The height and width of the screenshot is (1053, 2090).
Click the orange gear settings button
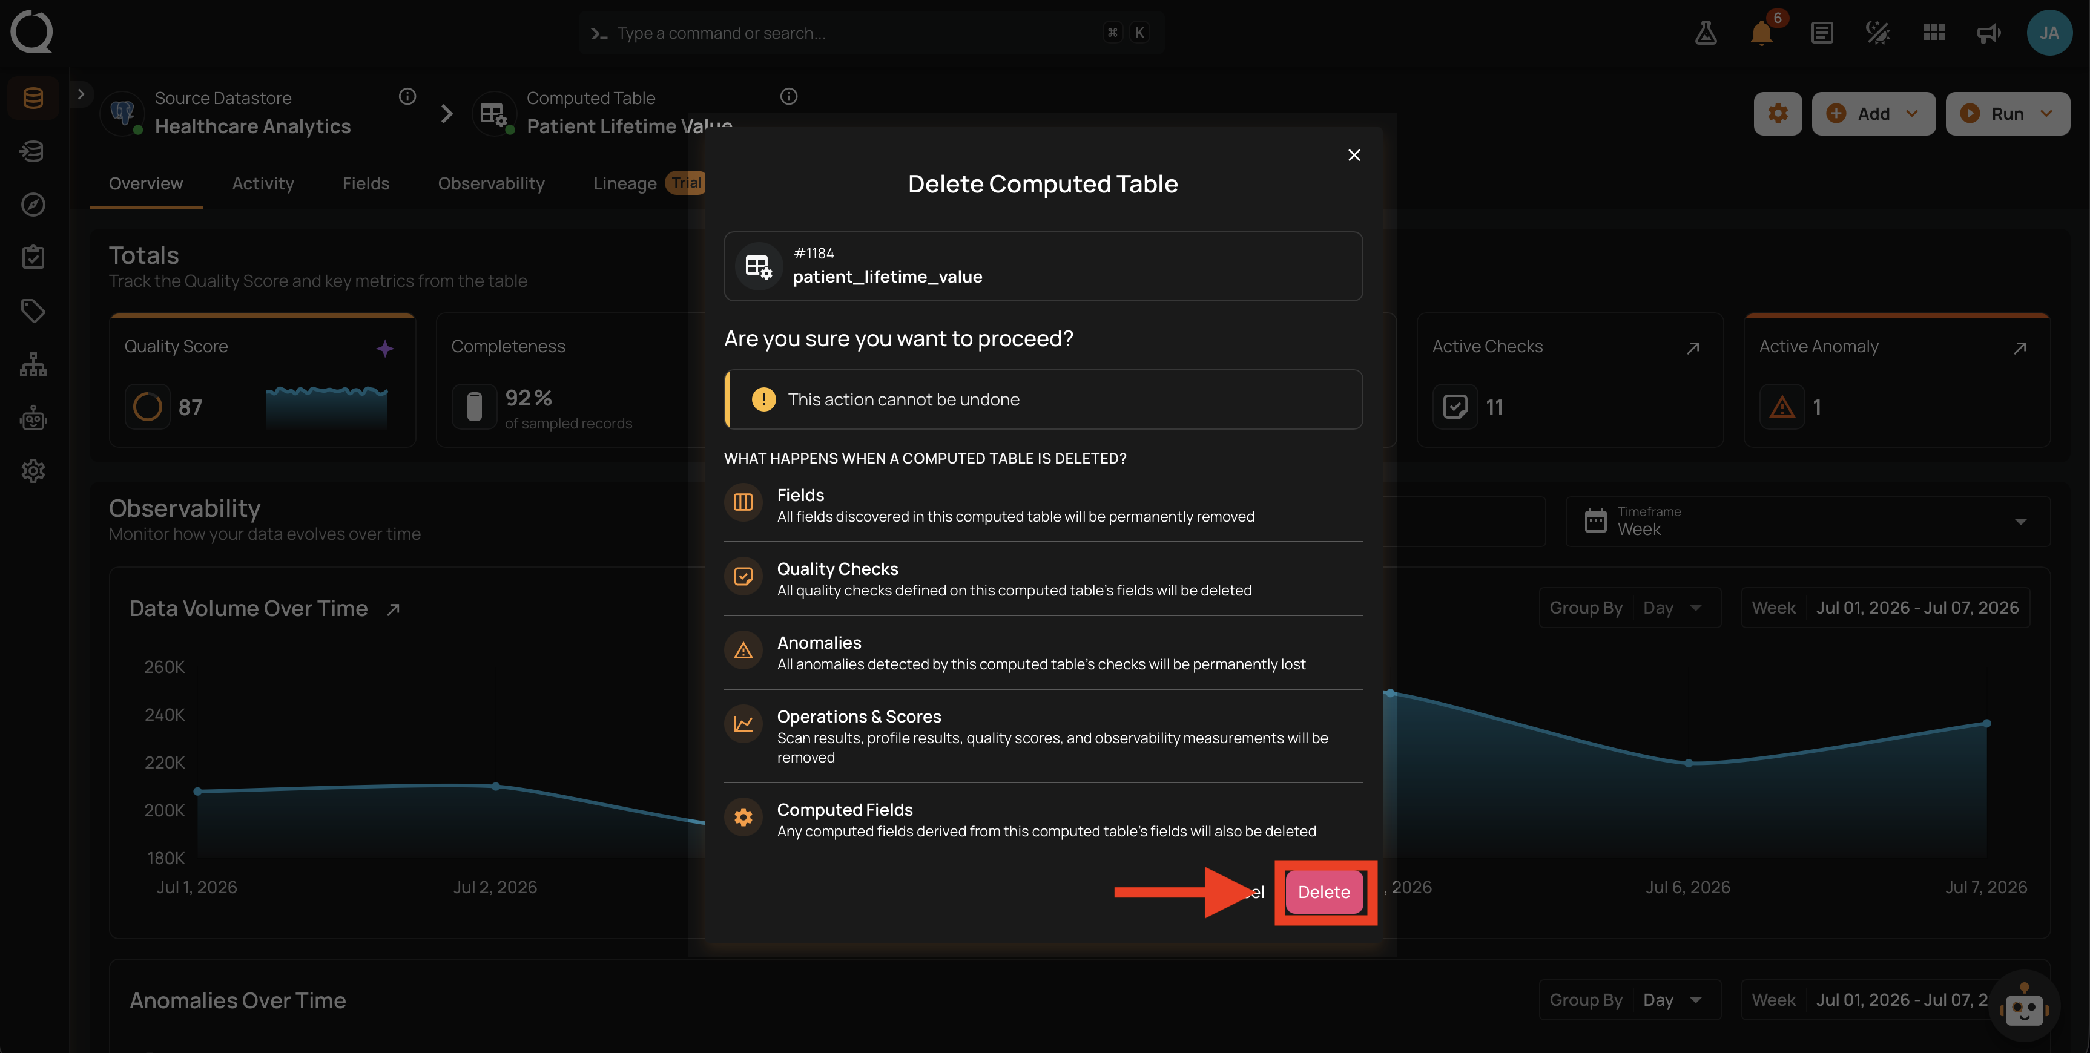1777,114
